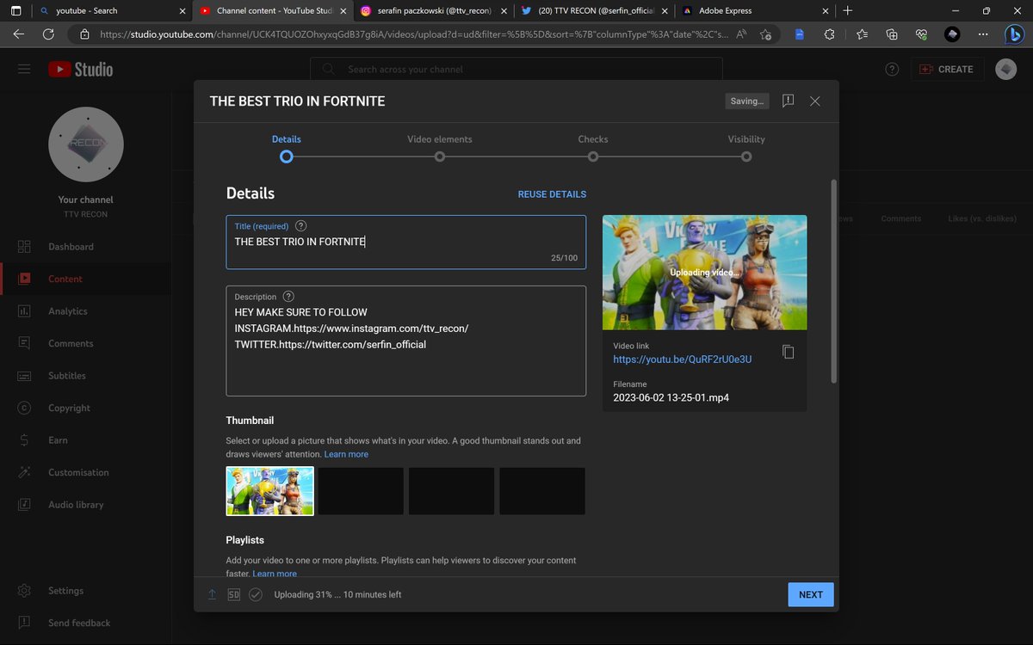Click the Thumbnail Learn more link

coord(346,454)
